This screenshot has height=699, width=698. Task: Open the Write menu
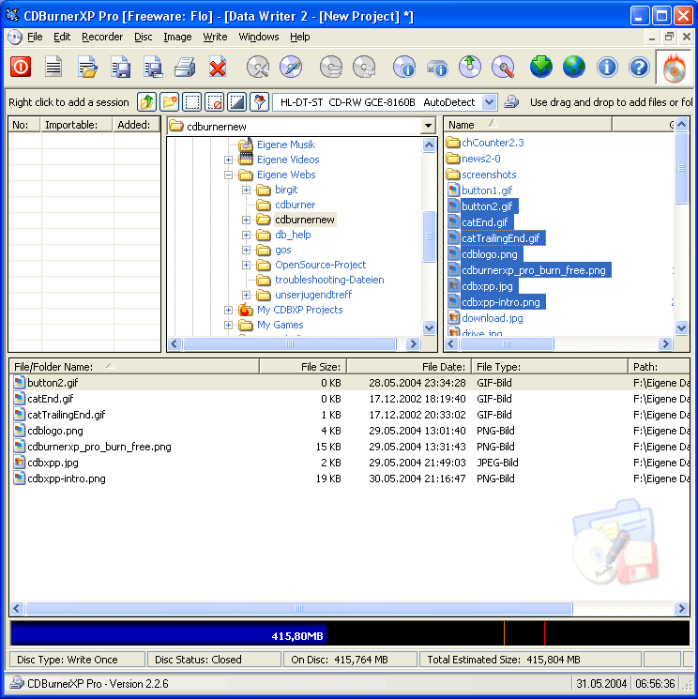[x=215, y=37]
